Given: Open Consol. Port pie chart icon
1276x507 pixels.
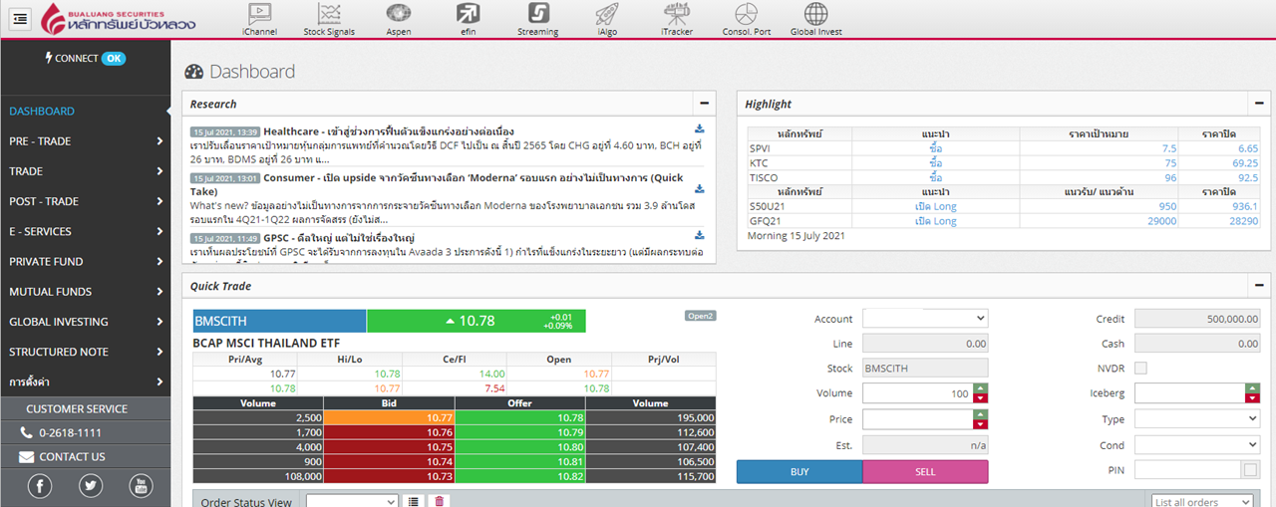Looking at the screenshot, I should (x=747, y=19).
